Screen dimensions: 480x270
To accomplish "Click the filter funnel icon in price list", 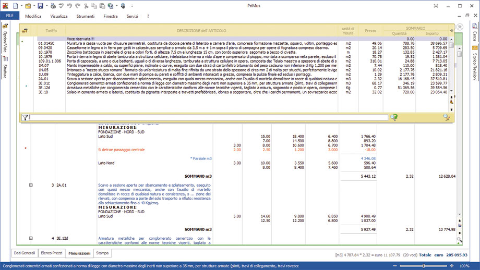I will [x=25, y=117].
